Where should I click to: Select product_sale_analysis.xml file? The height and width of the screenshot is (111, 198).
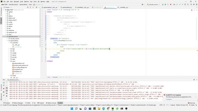click(x=21, y=65)
